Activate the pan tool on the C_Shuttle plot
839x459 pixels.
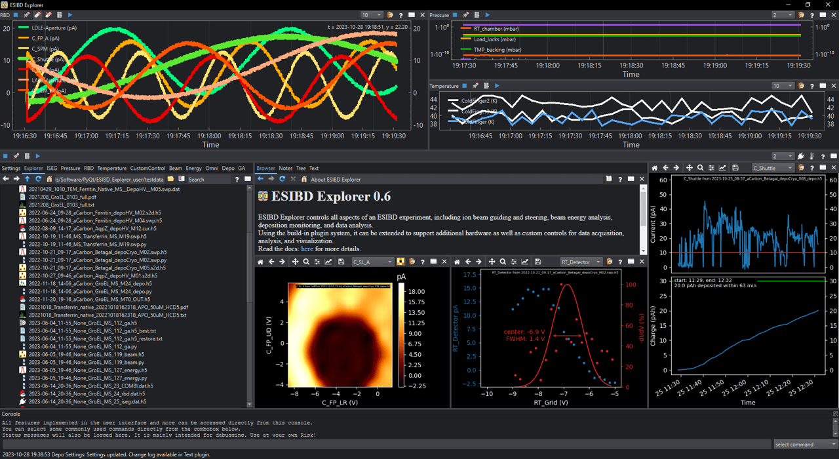(x=690, y=168)
